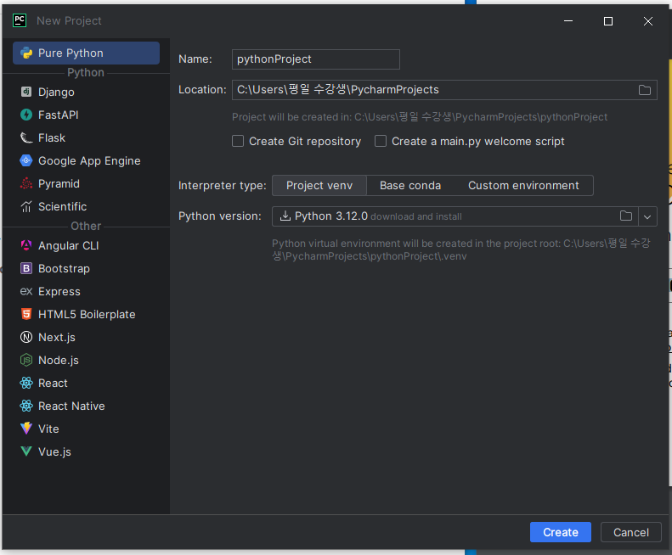Expand the Python version dropdown arrow
Screen dimensions: 672x555
click(647, 216)
